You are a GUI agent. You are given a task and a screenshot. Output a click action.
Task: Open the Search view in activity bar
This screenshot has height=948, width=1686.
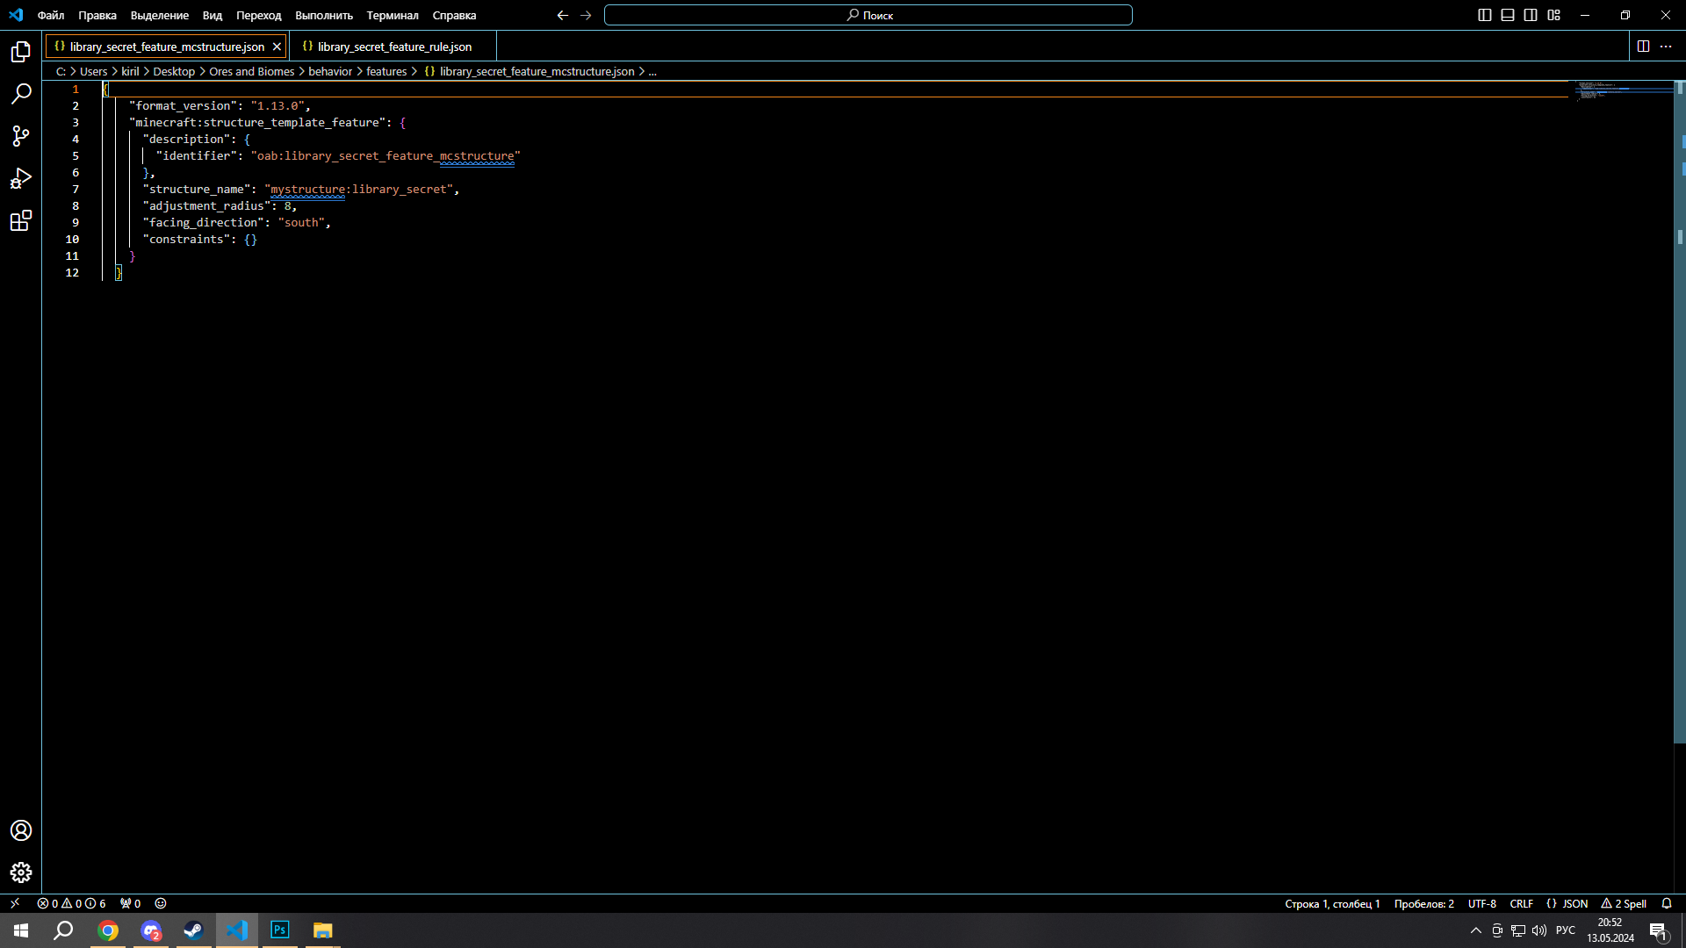coord(21,94)
